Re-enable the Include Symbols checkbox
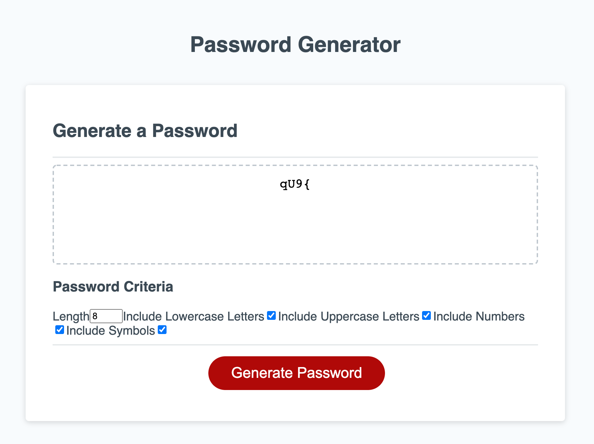This screenshot has width=594, height=444. [x=162, y=330]
